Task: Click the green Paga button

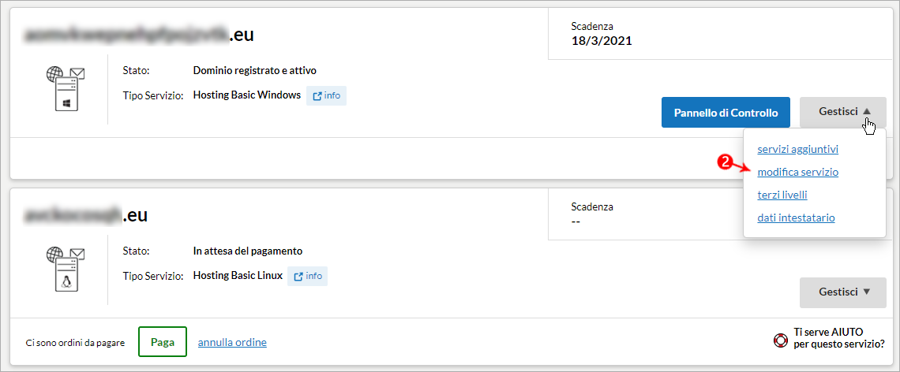Action: [x=163, y=341]
